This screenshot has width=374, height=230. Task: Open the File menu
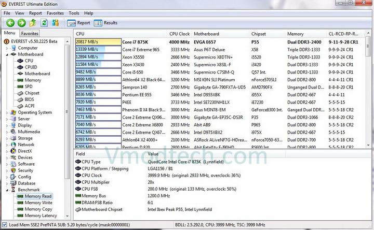(x=7, y=13)
